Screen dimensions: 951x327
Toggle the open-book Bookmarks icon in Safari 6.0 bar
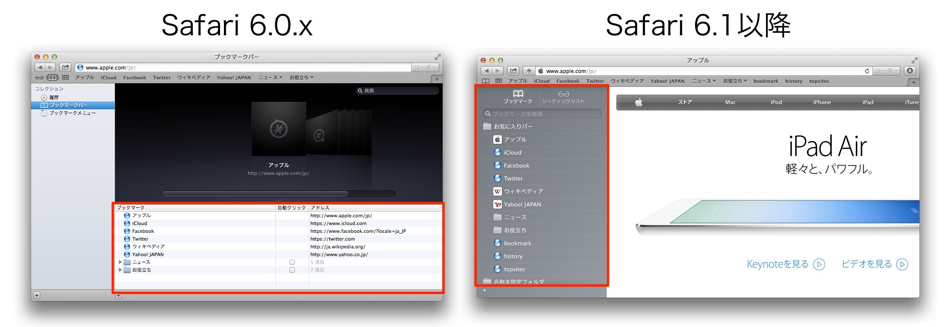tap(52, 78)
